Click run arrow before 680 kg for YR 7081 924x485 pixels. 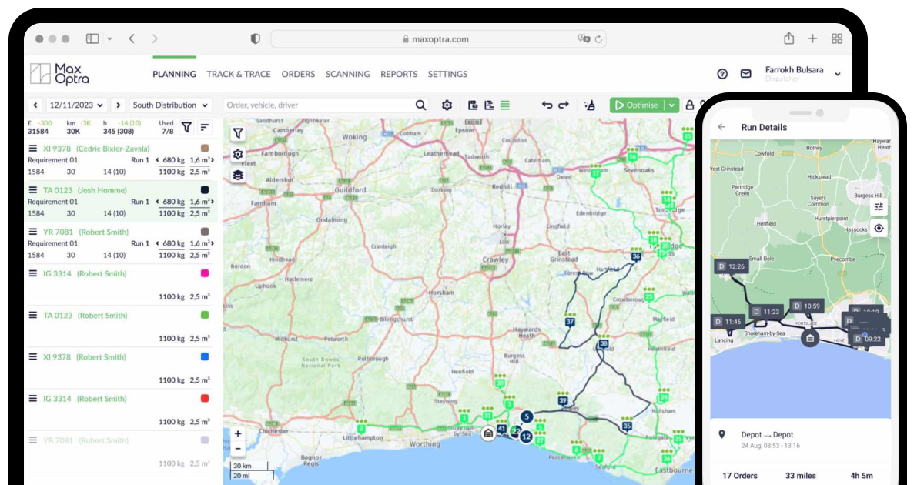pyautogui.click(x=157, y=243)
